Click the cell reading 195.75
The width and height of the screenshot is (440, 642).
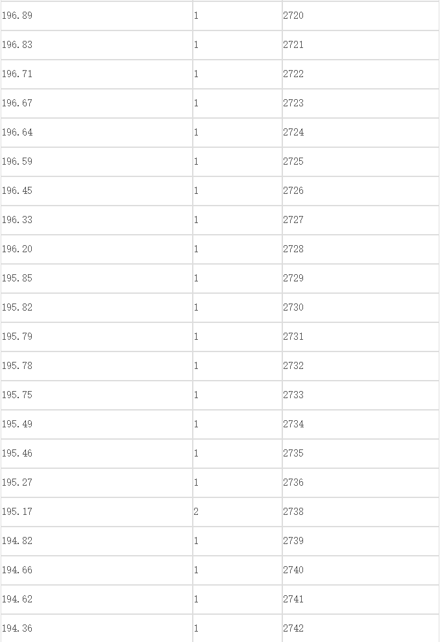click(x=97, y=395)
